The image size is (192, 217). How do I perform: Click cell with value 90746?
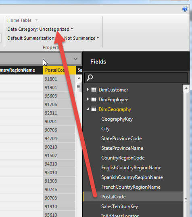click(59, 189)
